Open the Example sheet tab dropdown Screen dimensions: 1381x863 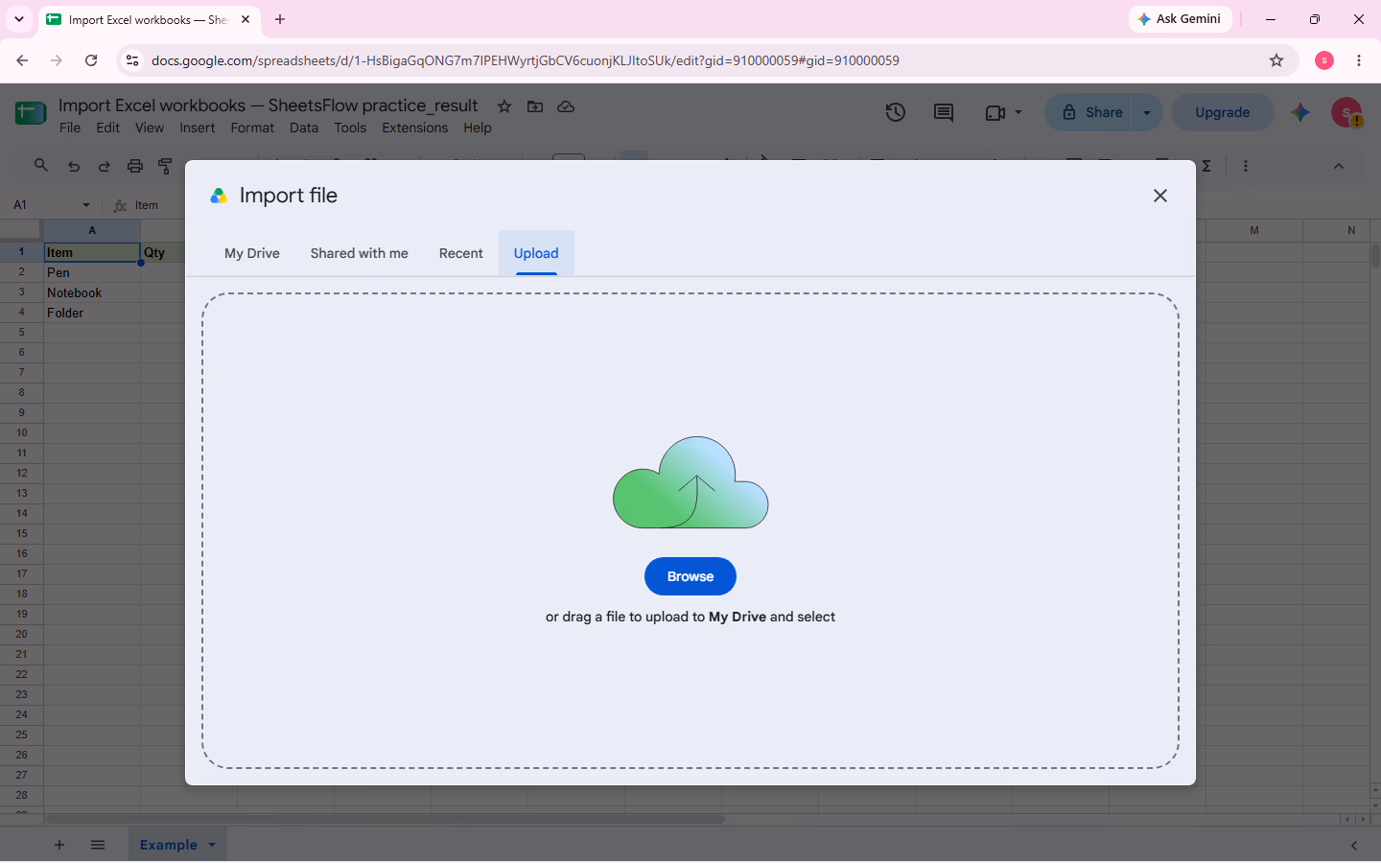212,845
